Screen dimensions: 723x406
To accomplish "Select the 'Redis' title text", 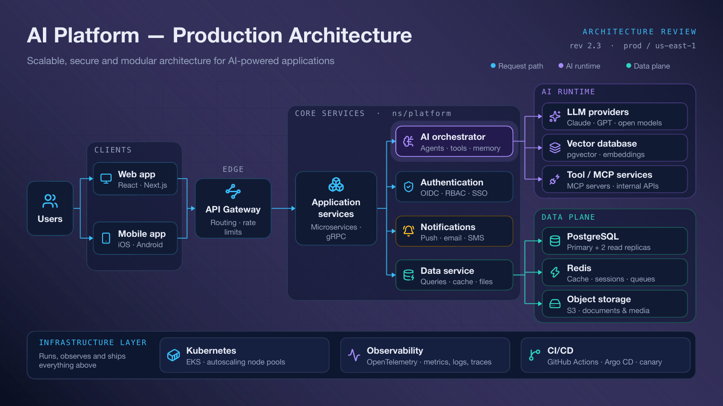I will click(x=579, y=268).
